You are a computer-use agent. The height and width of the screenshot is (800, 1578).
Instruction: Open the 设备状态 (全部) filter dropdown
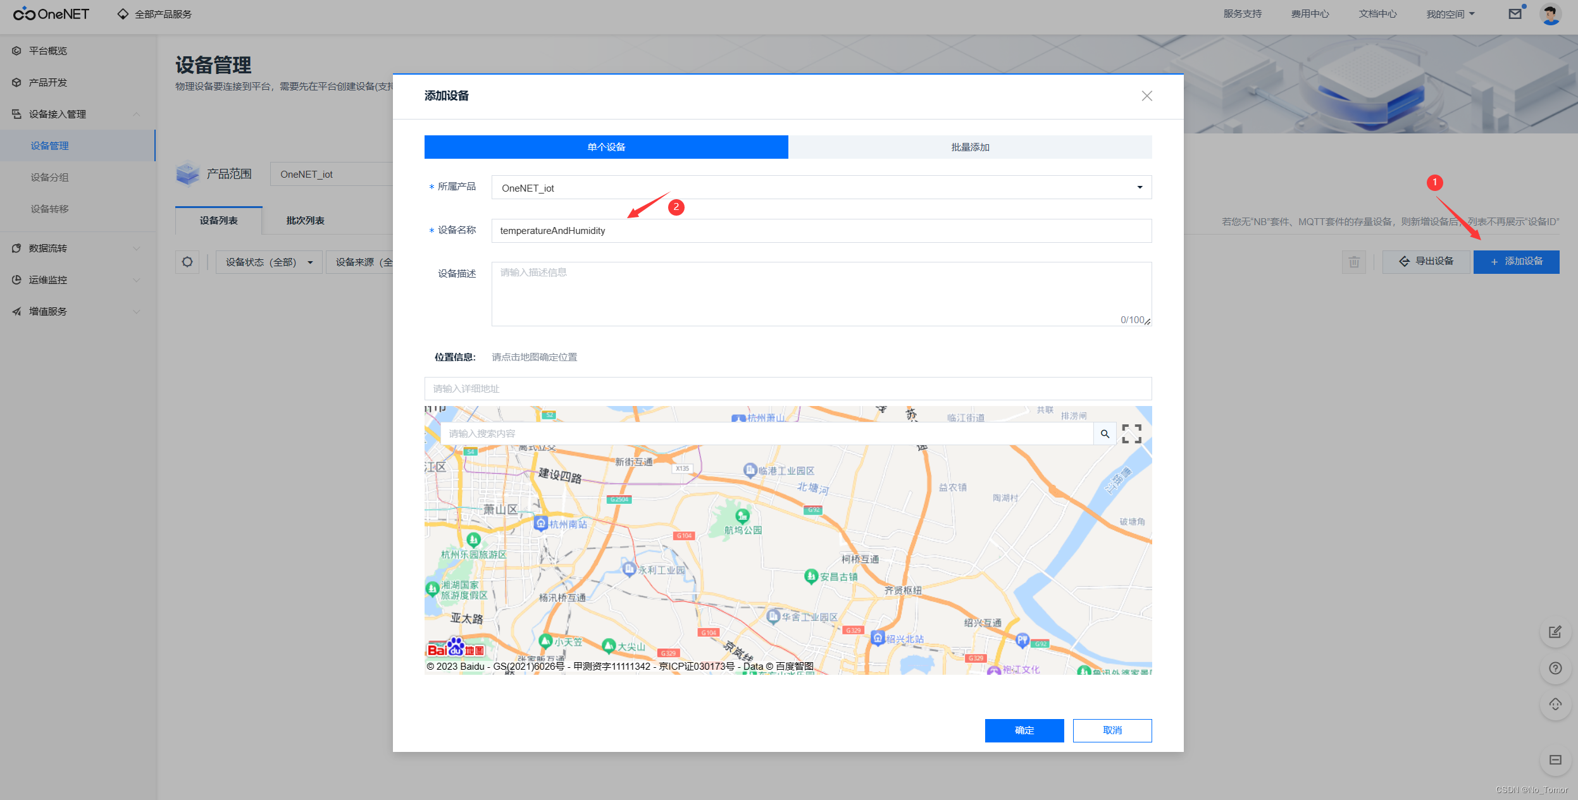coord(269,262)
